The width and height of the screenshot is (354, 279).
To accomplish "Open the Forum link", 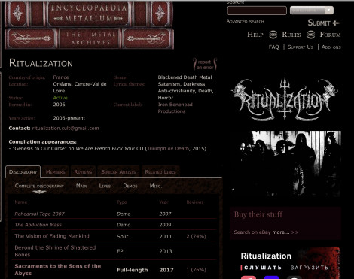I will coord(330,35).
